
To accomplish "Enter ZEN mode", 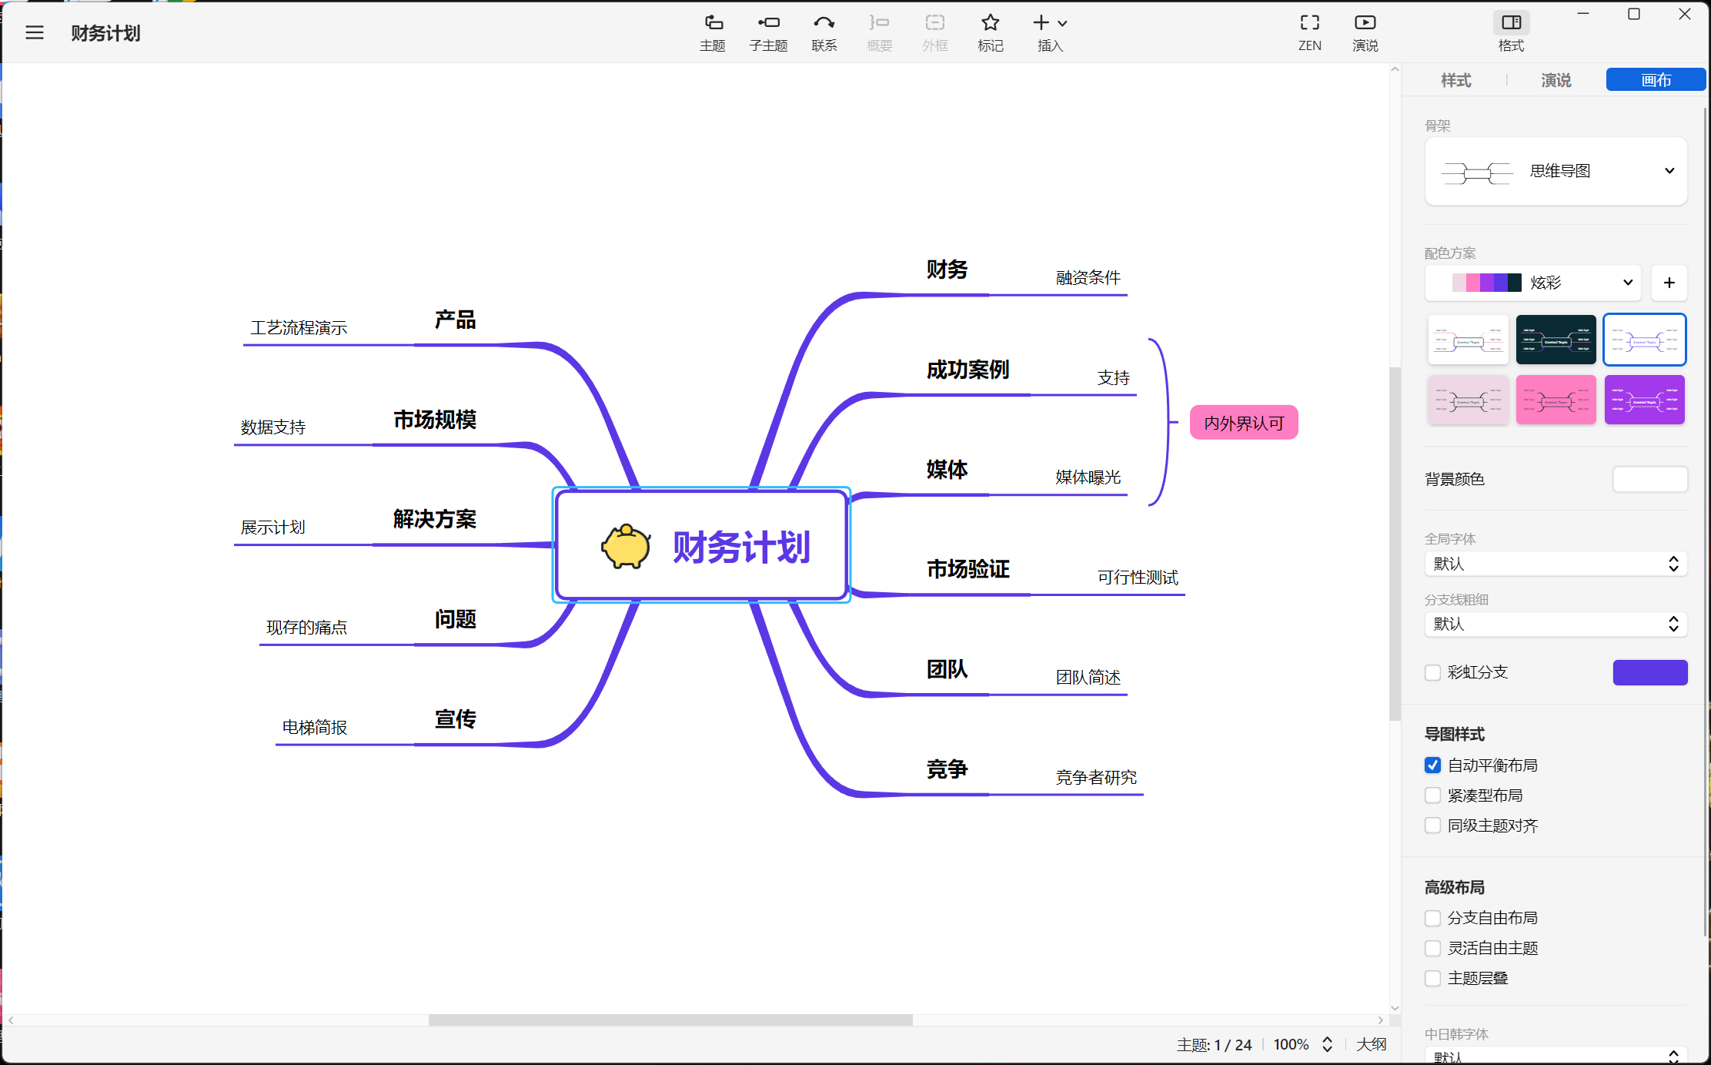I will click(1309, 33).
